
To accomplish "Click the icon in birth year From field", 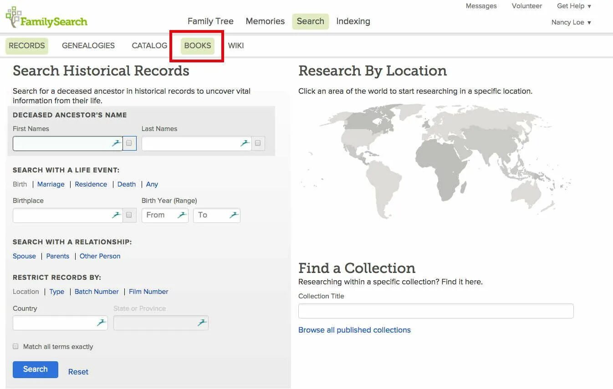I will point(182,215).
